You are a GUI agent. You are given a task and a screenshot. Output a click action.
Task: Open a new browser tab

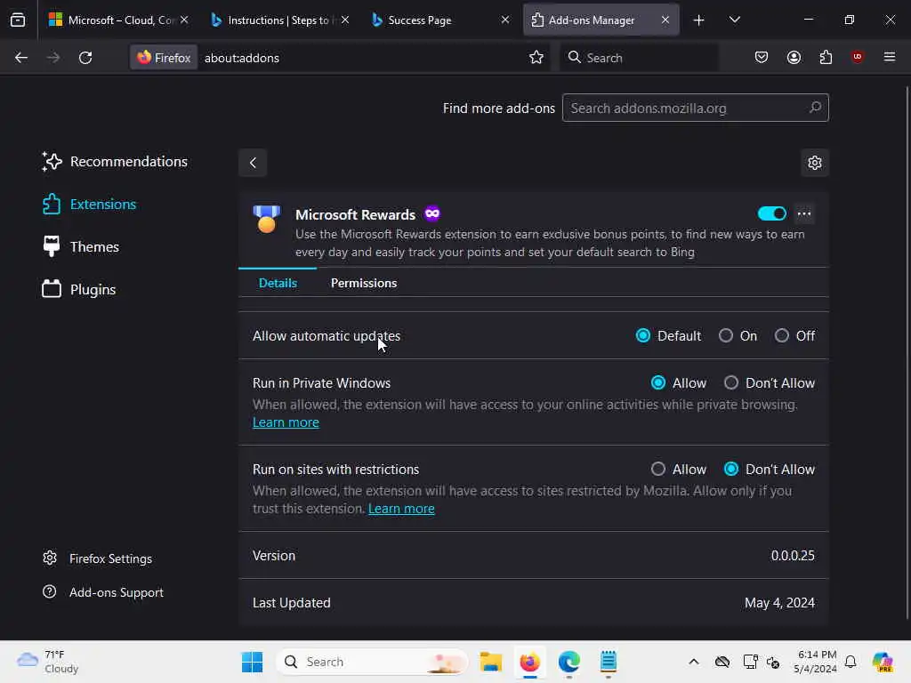click(x=699, y=20)
